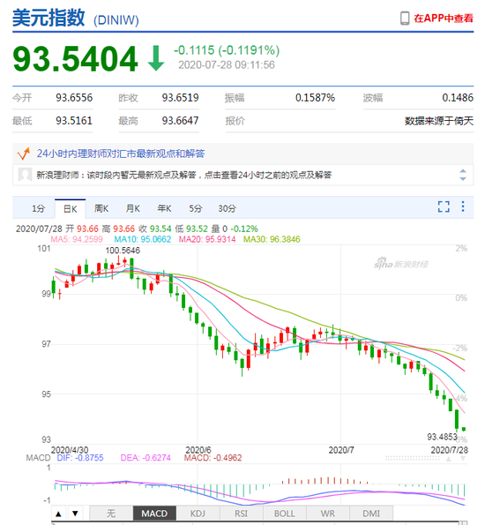This screenshot has width=485, height=525.
Task: Switch to the 5分 chart tab
Action: (x=196, y=208)
